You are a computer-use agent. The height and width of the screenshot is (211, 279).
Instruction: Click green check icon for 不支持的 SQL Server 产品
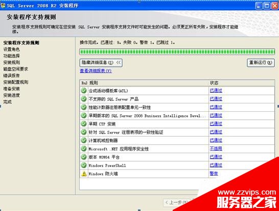pyautogui.click(x=84, y=99)
